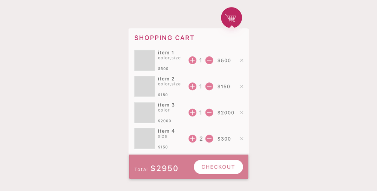Increase quantity of item 1
The width and height of the screenshot is (377, 191).
[x=192, y=61]
